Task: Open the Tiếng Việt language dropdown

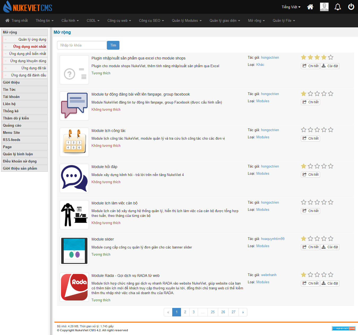Action: (291, 7)
